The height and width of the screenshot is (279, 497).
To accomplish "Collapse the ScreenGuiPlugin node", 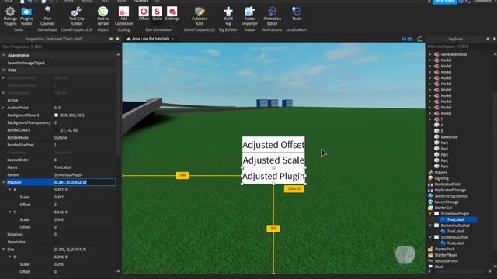I will 430,214.
